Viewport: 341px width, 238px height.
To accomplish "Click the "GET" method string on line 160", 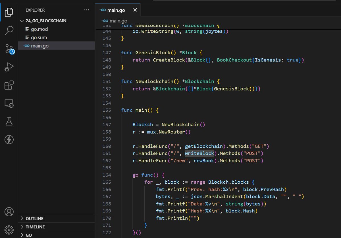I will [x=259, y=146].
